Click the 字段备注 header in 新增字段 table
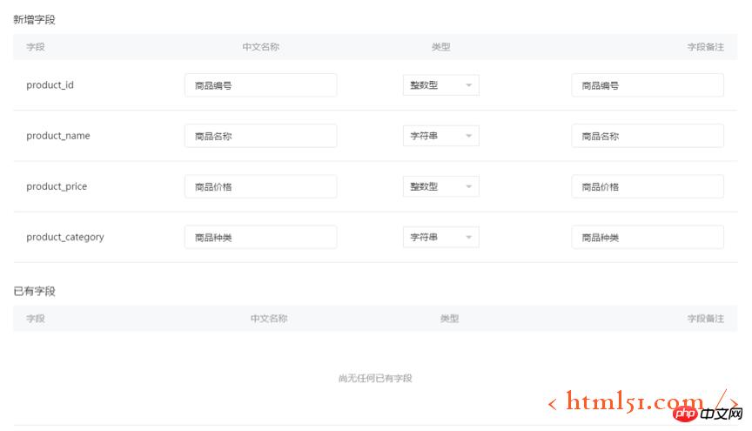The height and width of the screenshot is (431, 752). 705,47
